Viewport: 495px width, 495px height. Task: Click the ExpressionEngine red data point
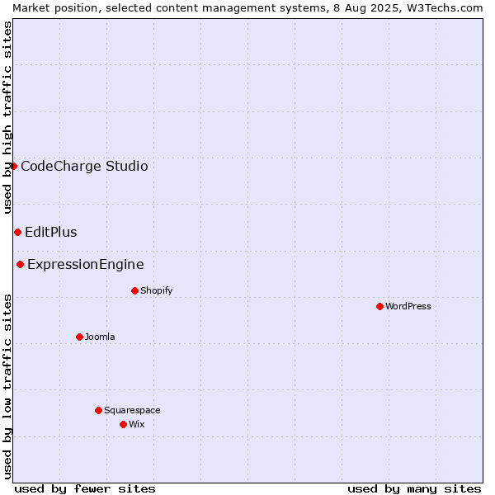tap(20, 264)
